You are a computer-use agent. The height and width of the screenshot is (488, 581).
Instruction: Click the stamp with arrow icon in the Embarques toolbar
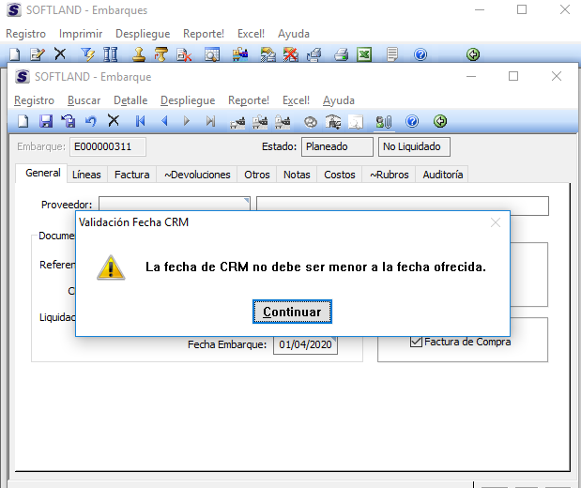pos(161,54)
